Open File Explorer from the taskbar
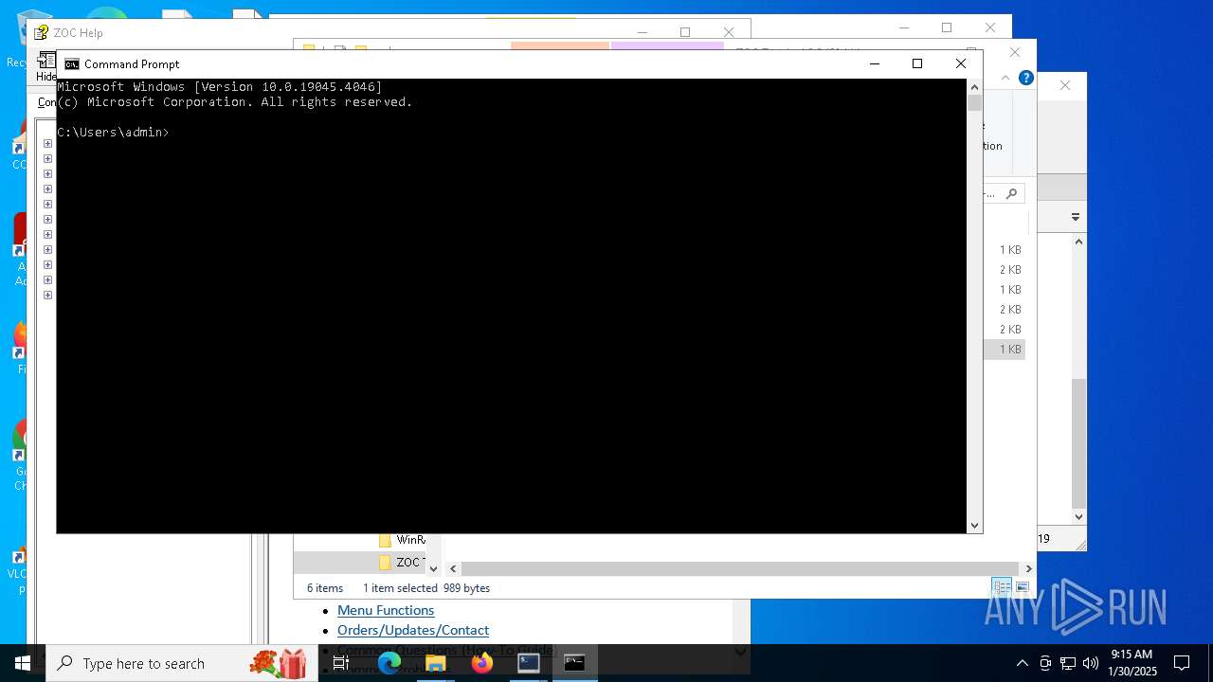Viewport: 1213px width, 682px height. point(436,663)
